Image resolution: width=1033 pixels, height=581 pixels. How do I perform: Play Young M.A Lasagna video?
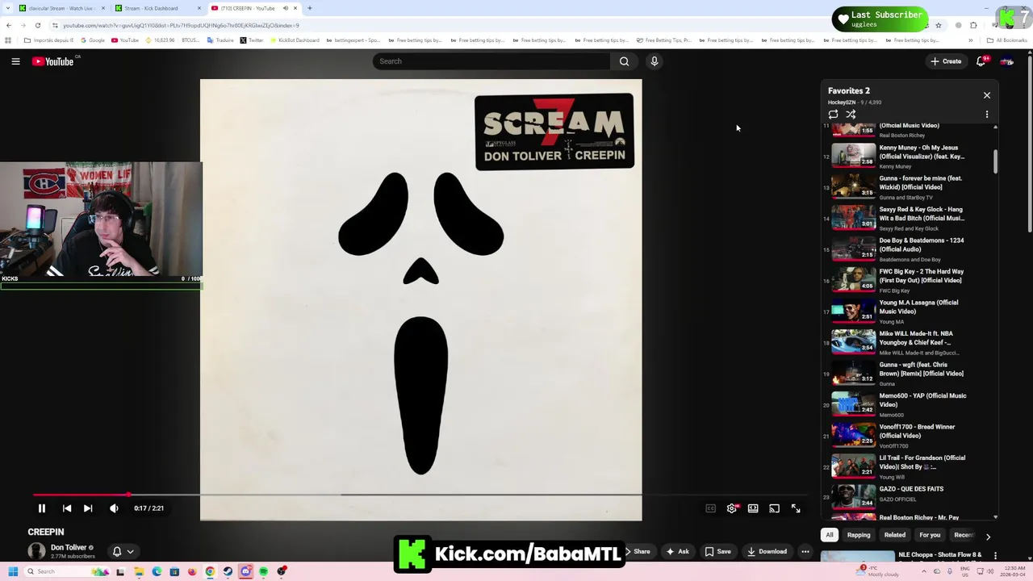tap(906, 311)
